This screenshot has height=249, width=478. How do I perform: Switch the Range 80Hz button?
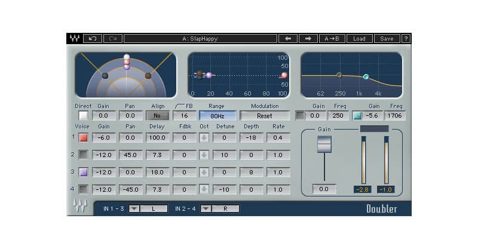pos(217,116)
